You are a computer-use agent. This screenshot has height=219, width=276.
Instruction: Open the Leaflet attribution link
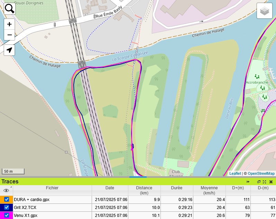tap(235, 173)
